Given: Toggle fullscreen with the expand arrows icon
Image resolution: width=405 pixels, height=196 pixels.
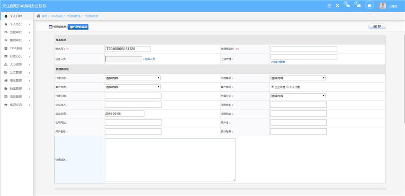Looking at the screenshot, I should coord(337,6).
